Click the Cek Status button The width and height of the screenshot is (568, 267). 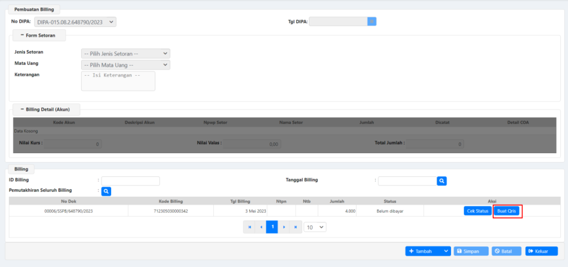pos(478,211)
